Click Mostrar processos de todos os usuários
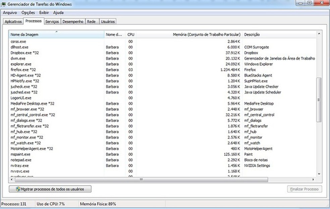 (x=50, y=189)
